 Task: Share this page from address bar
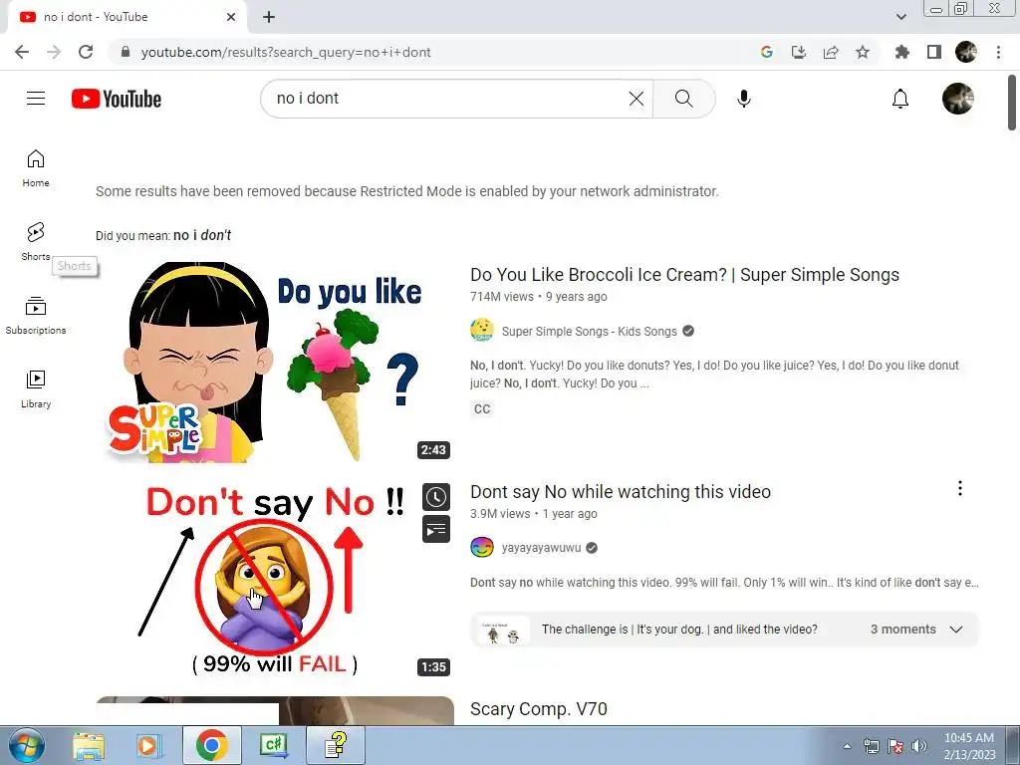(x=831, y=52)
